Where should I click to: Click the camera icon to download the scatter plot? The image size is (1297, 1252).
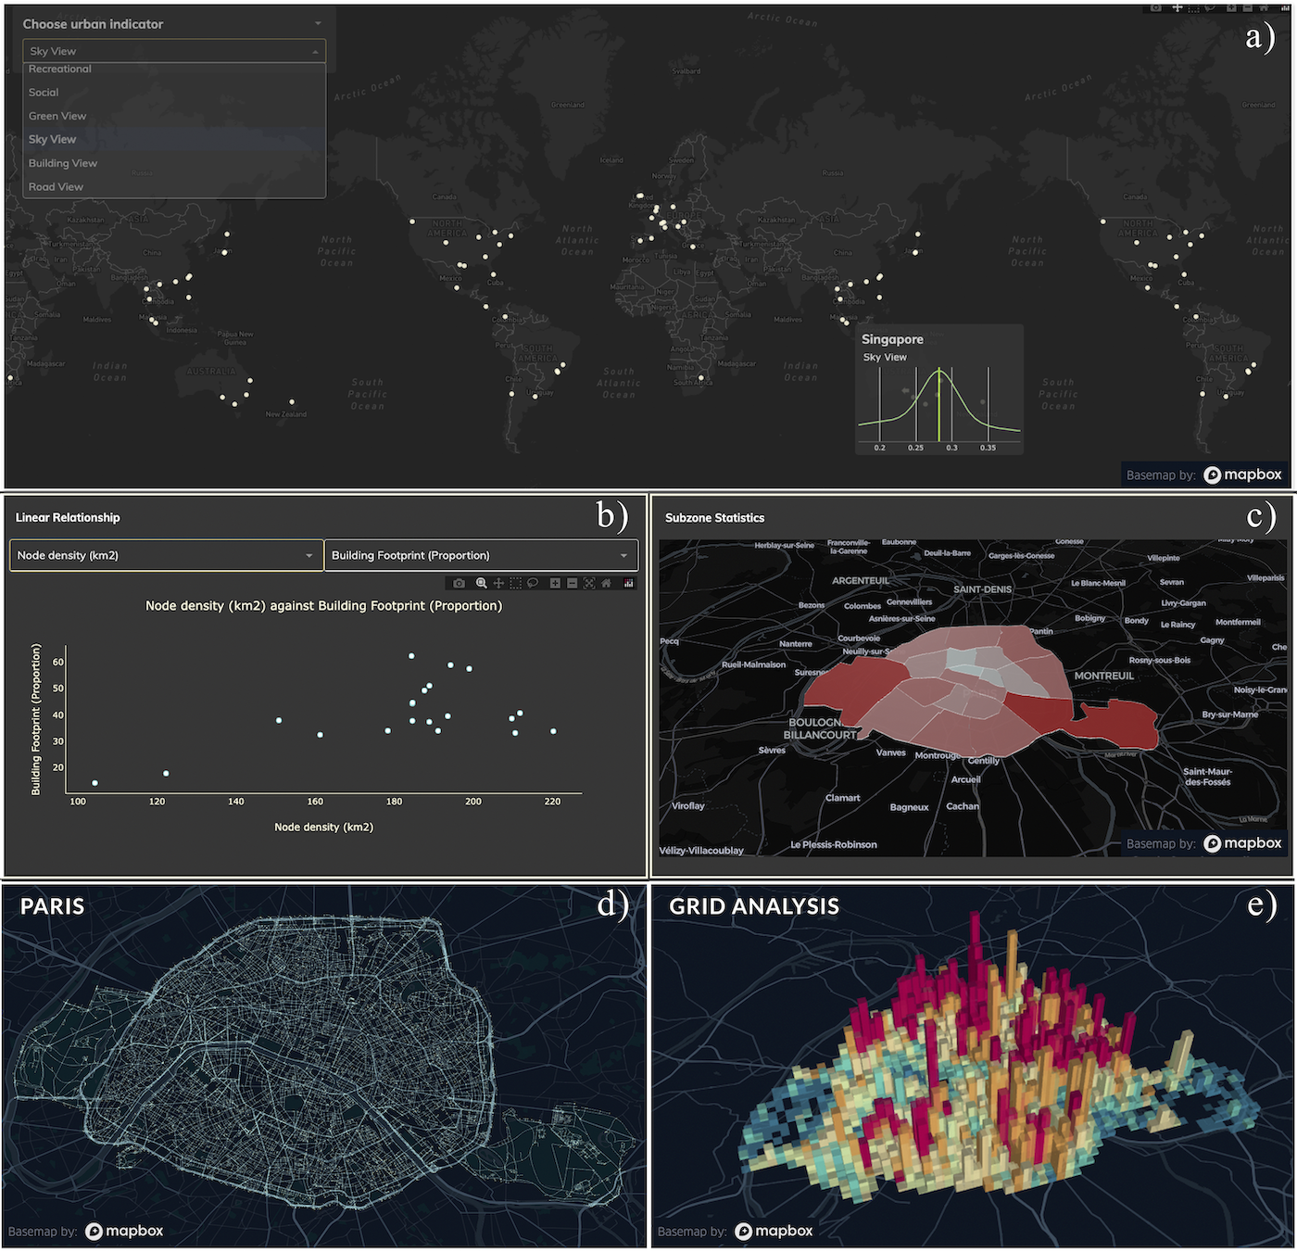click(x=459, y=583)
